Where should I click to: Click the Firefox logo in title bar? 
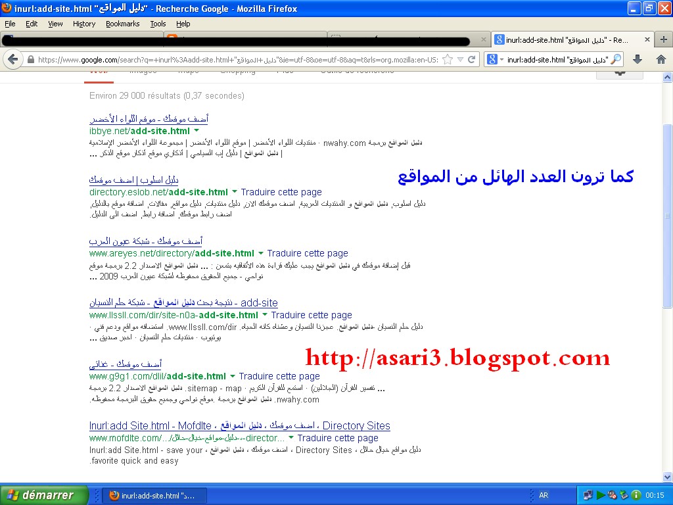pos(7,8)
